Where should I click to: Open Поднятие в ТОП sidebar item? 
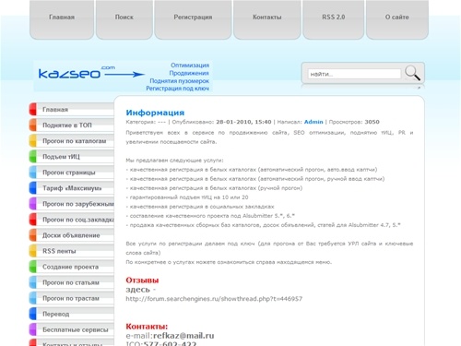point(71,125)
